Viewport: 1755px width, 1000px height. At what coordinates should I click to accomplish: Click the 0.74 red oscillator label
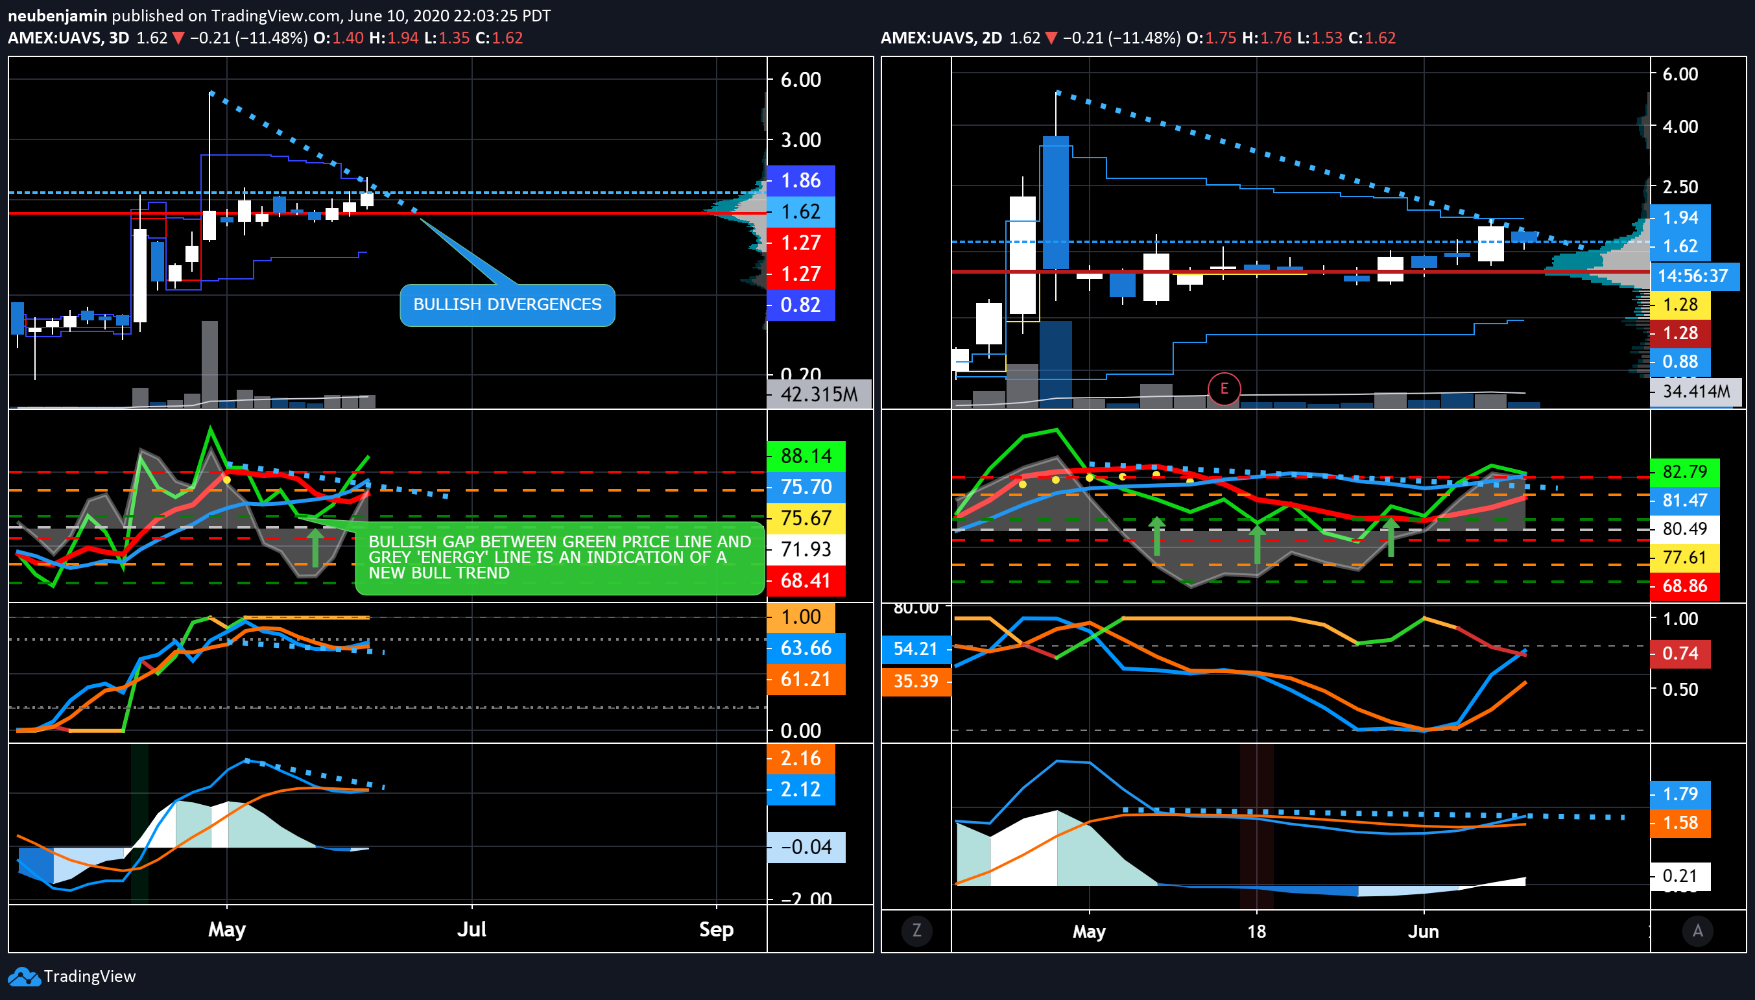click(x=1680, y=653)
